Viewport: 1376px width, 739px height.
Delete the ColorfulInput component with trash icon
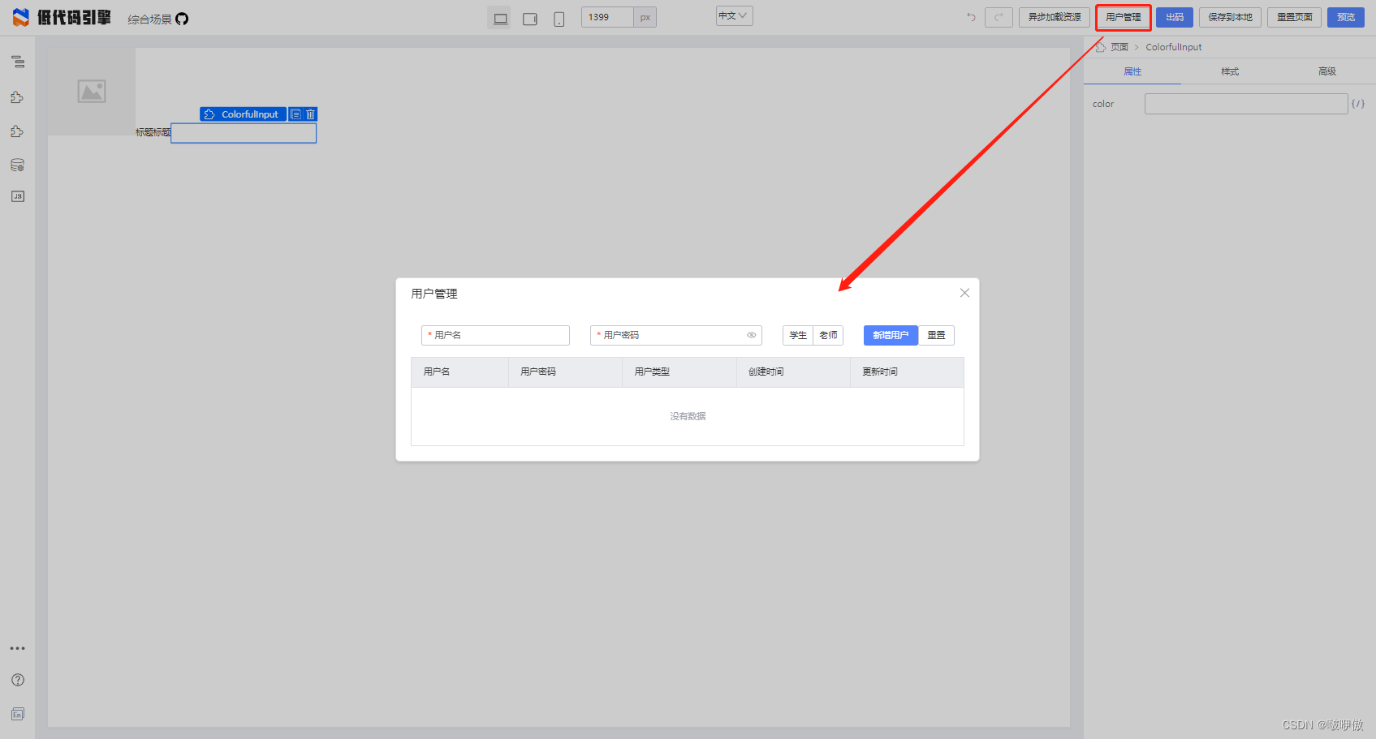point(310,114)
